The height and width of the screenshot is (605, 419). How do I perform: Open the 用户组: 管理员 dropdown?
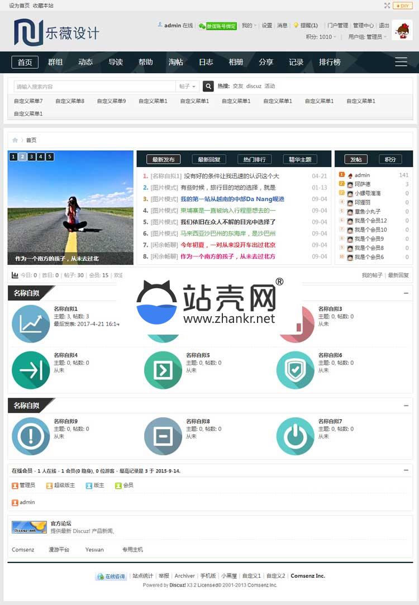point(367,37)
